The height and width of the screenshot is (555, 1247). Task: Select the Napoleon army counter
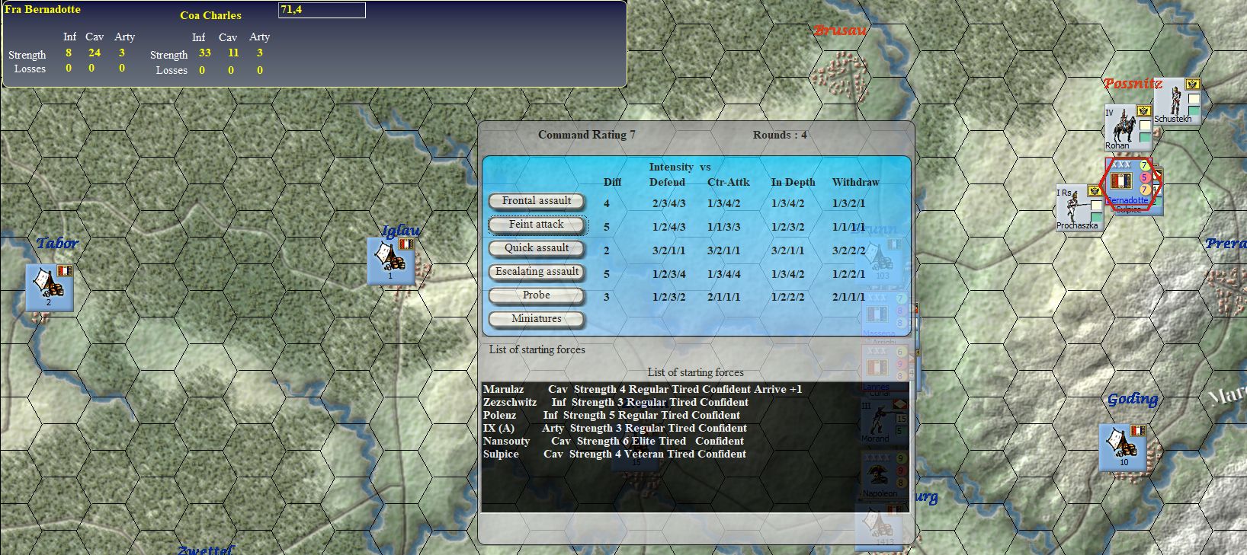(x=884, y=475)
